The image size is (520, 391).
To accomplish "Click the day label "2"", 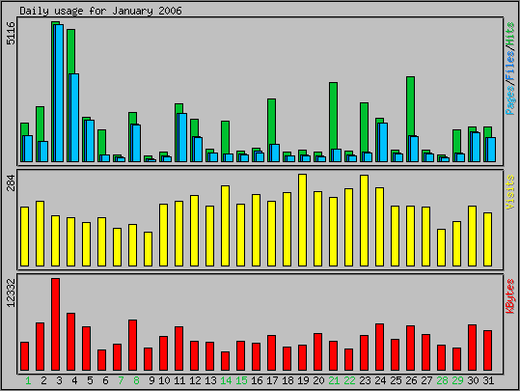I will coord(43,380).
